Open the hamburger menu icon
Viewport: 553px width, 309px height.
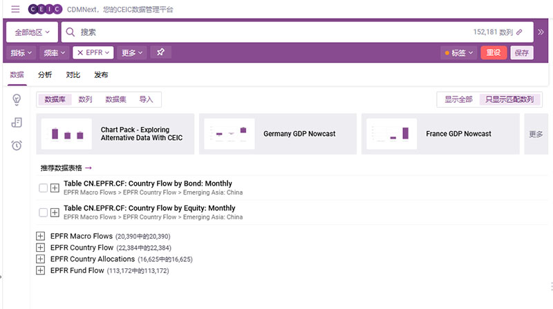[x=15, y=10]
